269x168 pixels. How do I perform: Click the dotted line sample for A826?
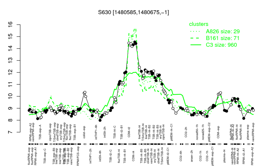(196, 31)
